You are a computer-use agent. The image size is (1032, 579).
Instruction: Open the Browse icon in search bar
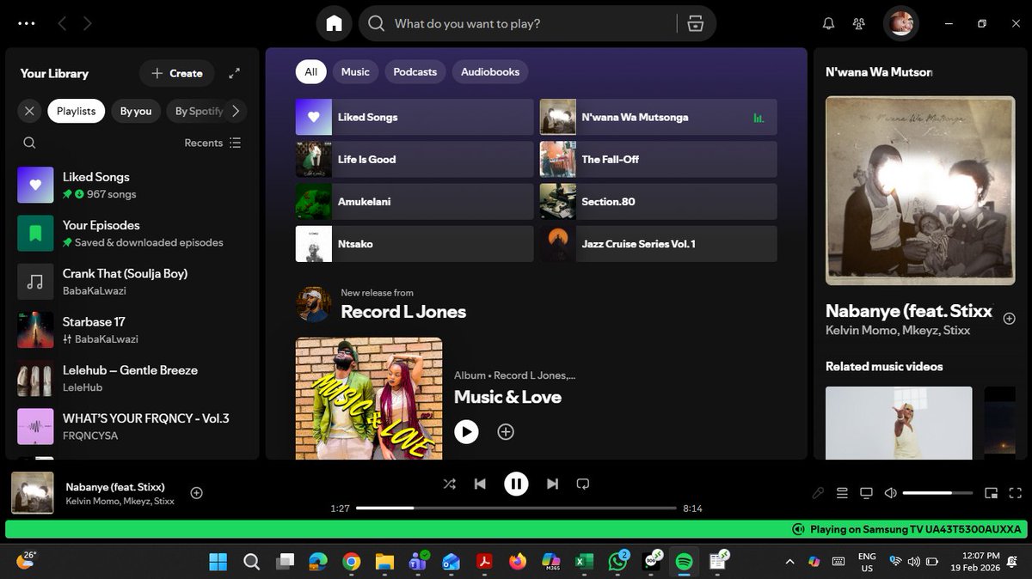(x=696, y=23)
